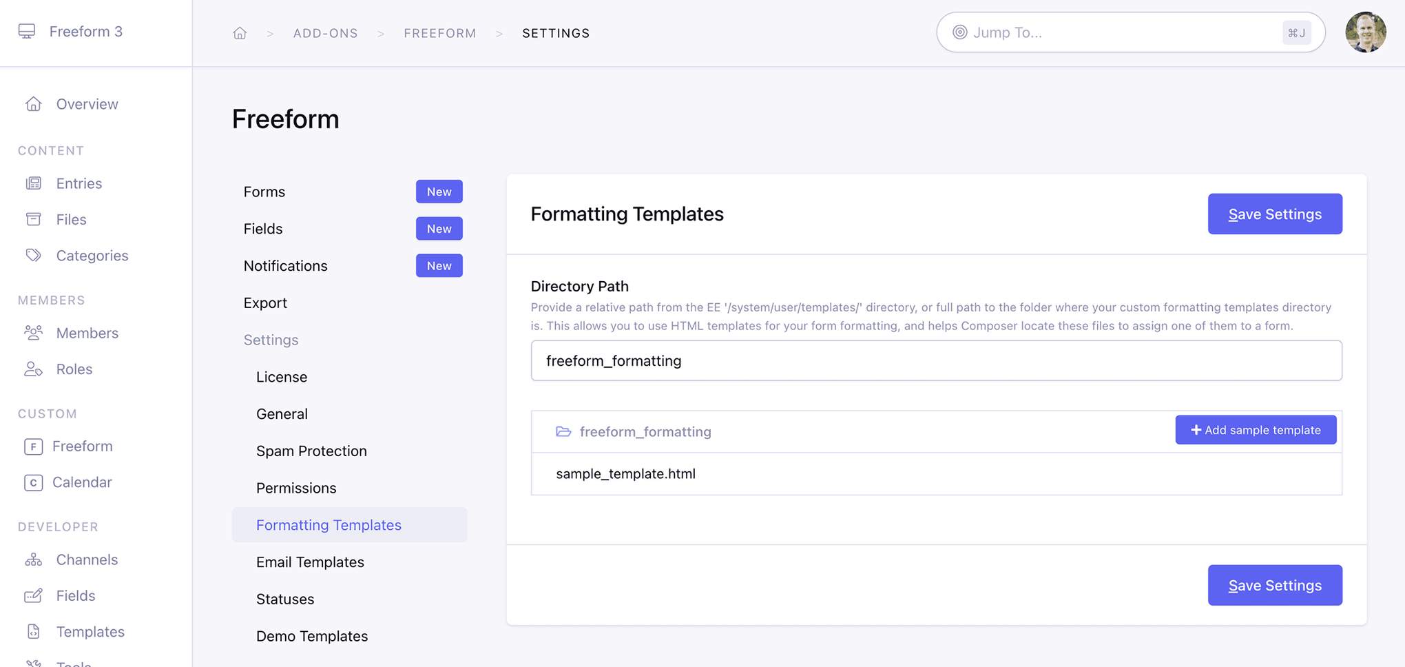Open License settings page
This screenshot has height=667, width=1405.
coord(282,377)
